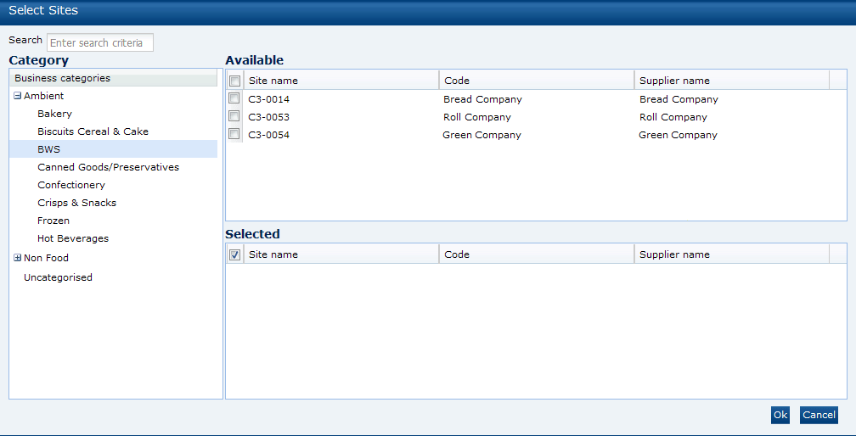The image size is (856, 436).
Task: Select the Hot Beverages category
Action: pos(73,238)
